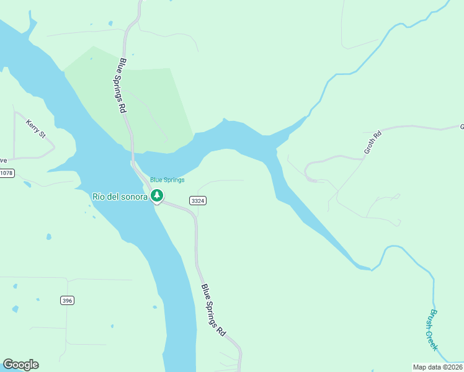Click the 396 route shield
Screen dimensions: 464x372
[67, 301]
